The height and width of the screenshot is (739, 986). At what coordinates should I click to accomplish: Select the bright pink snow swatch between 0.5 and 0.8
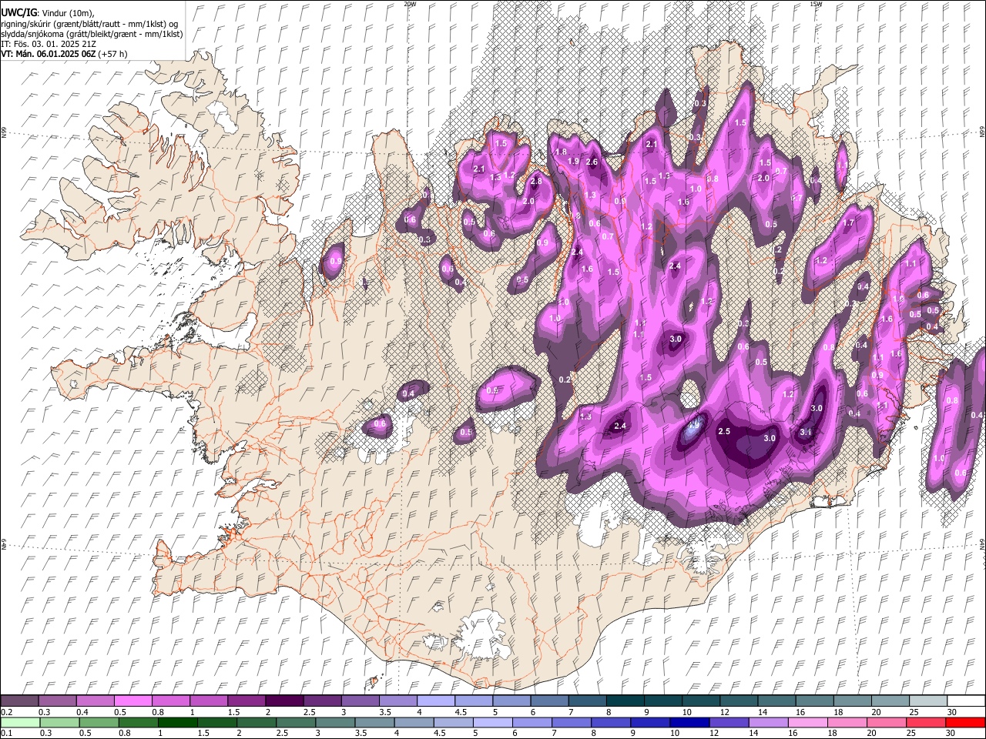132,701
